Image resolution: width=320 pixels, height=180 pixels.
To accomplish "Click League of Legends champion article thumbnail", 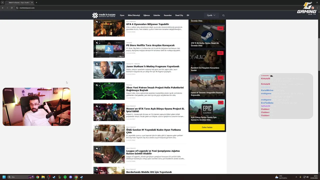I will [x=109, y=154].
